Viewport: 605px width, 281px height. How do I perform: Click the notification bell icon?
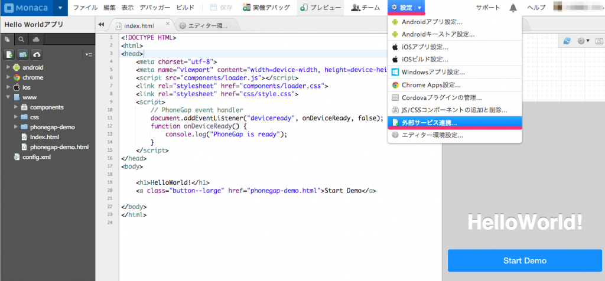click(513, 8)
